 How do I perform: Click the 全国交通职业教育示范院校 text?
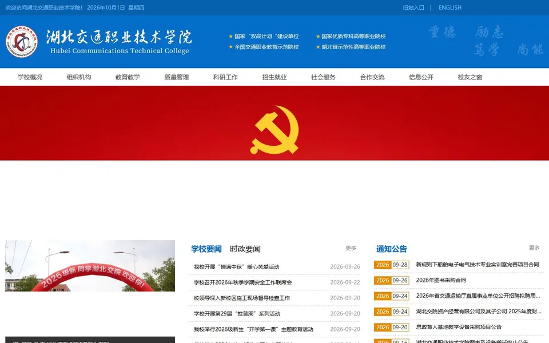(266, 47)
